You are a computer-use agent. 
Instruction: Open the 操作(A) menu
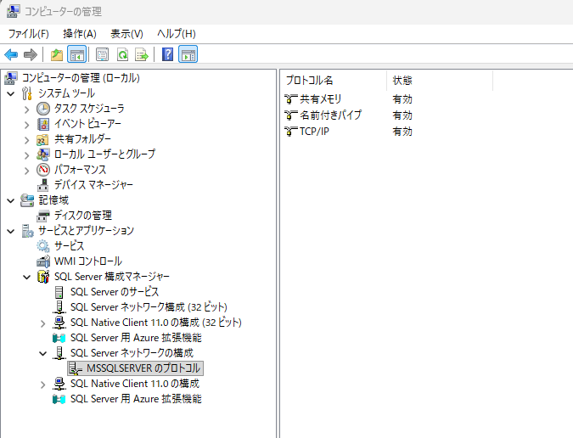80,33
